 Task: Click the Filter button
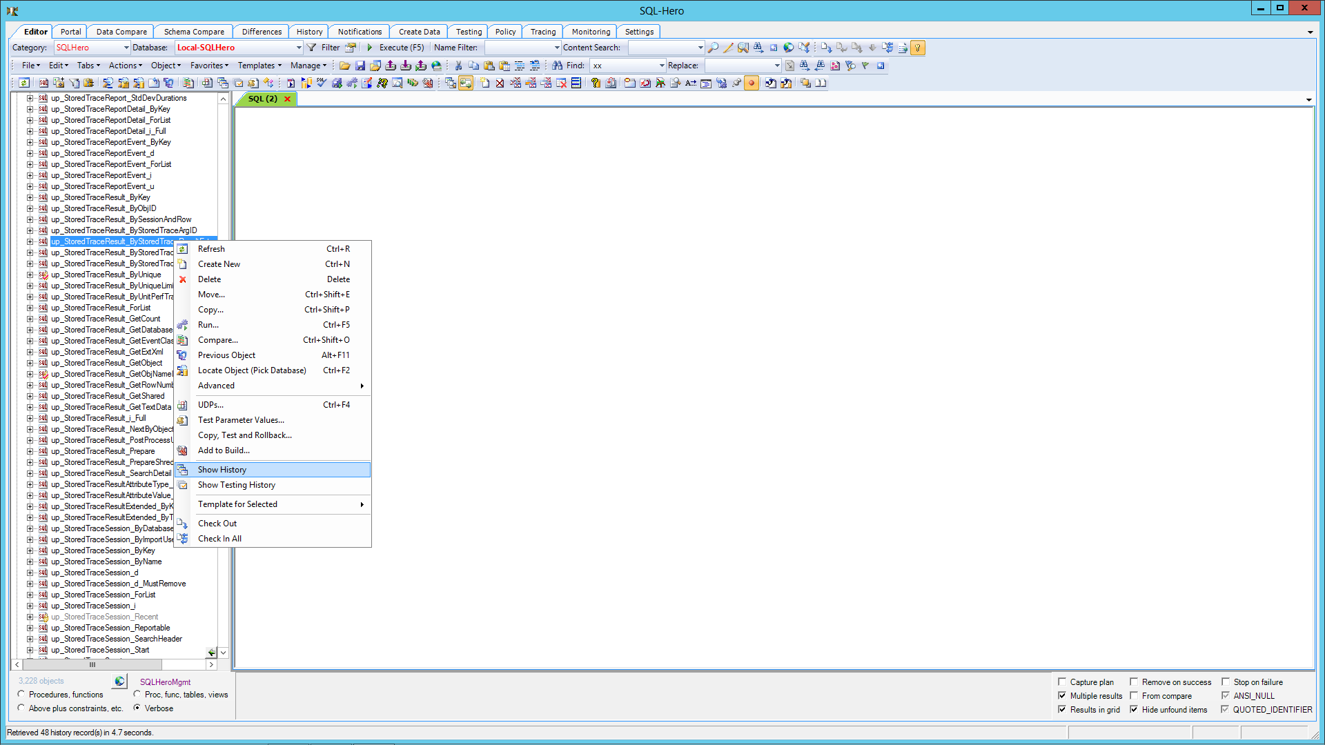[324, 48]
